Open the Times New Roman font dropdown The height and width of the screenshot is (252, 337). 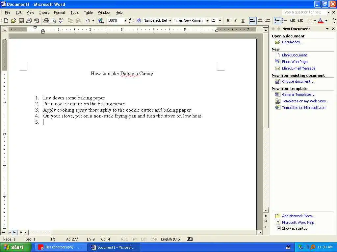click(207, 21)
